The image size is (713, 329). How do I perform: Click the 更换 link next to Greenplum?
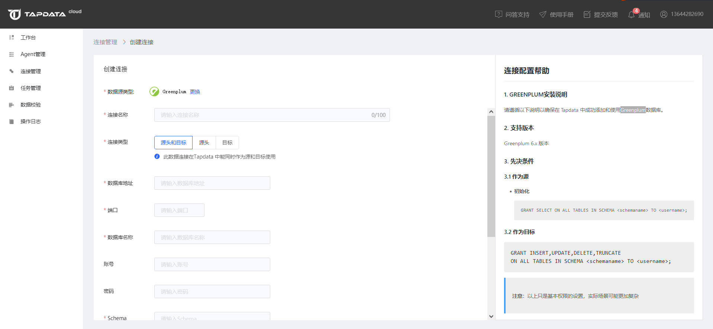click(195, 92)
